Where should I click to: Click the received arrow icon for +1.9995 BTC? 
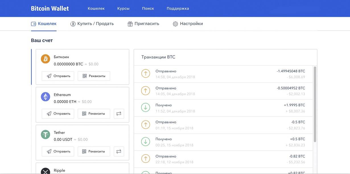click(x=146, y=108)
